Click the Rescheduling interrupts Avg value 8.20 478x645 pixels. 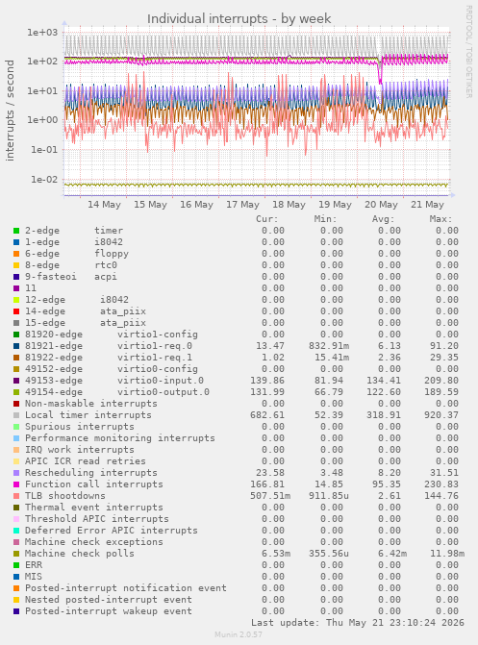point(390,473)
